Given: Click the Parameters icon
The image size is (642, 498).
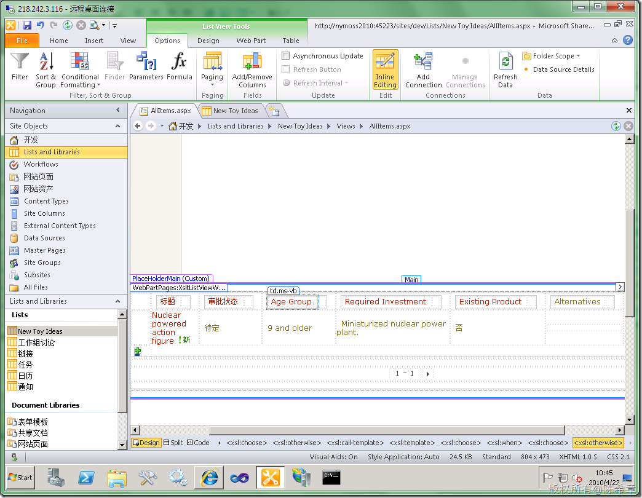Looking at the screenshot, I should click(x=146, y=66).
